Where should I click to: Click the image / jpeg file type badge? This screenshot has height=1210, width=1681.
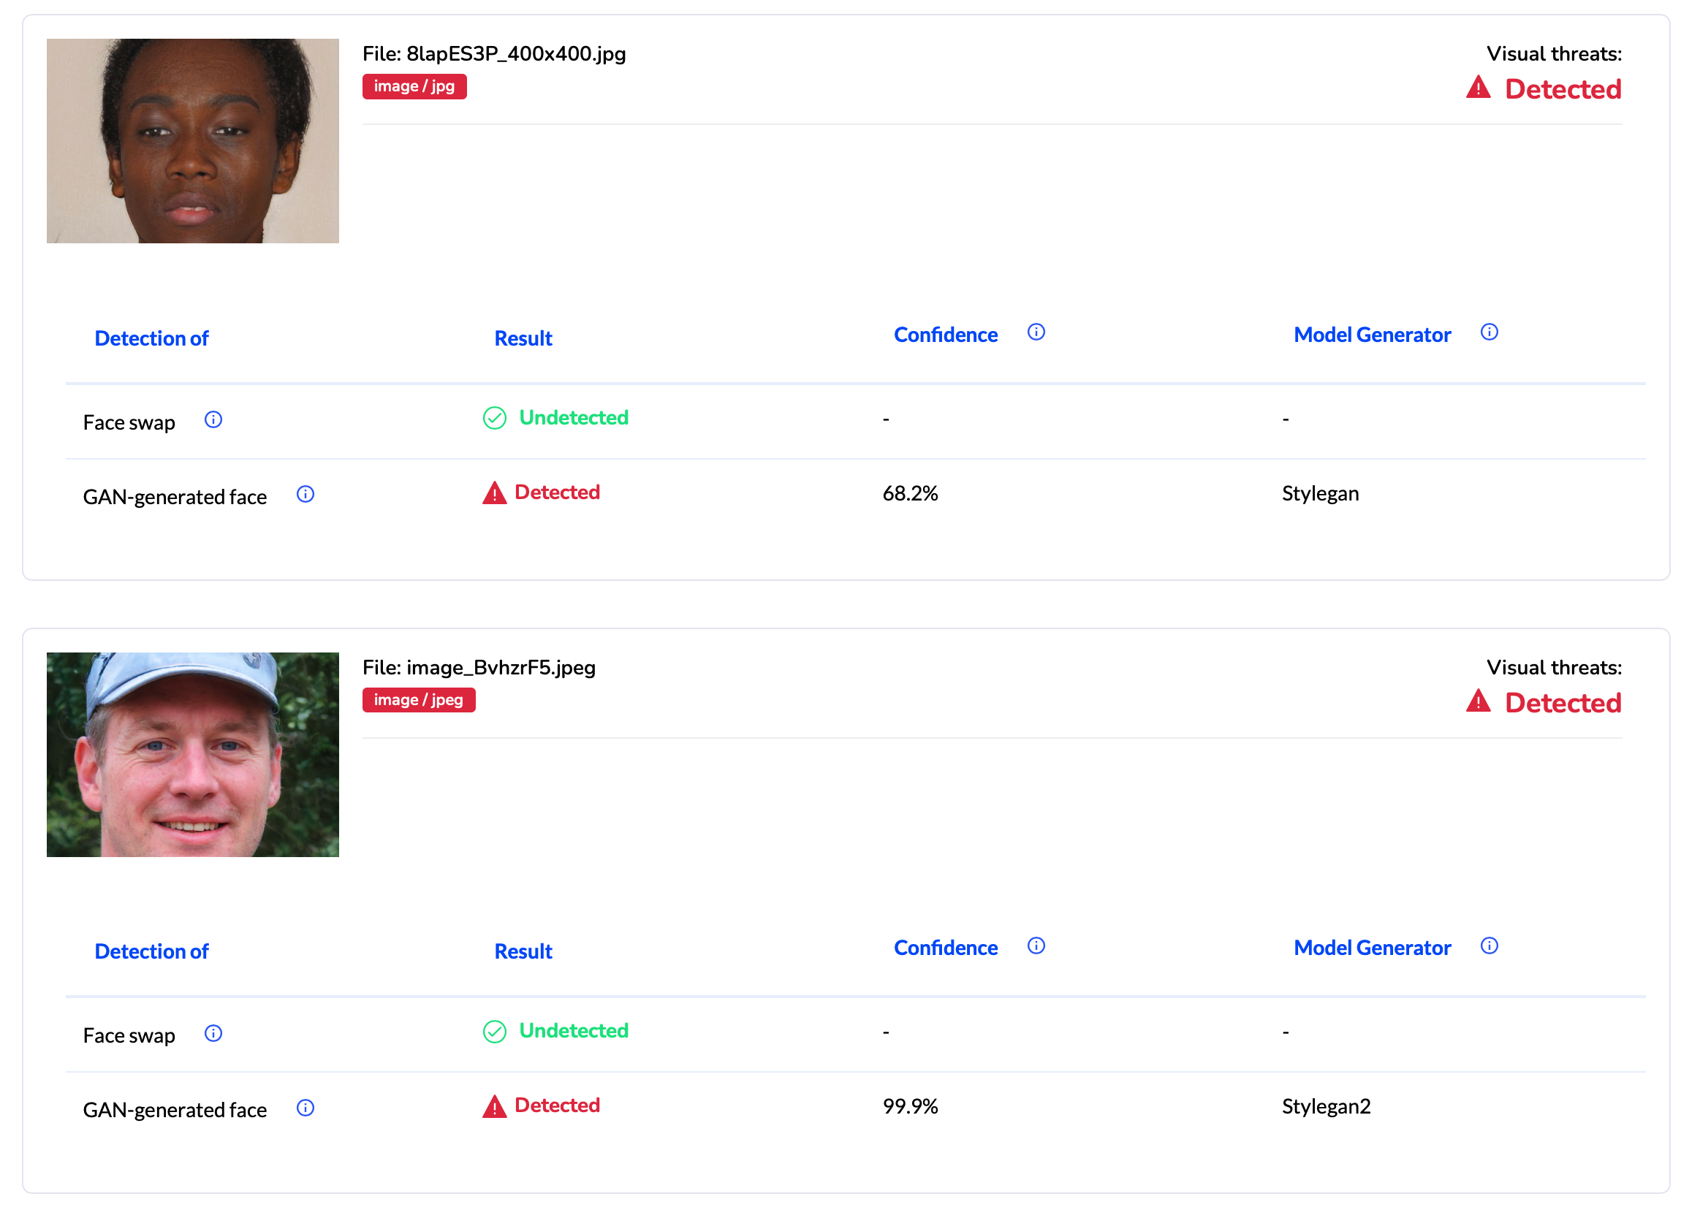click(419, 700)
